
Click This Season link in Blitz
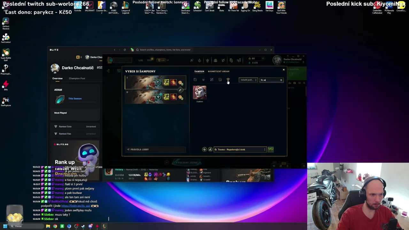(75, 98)
